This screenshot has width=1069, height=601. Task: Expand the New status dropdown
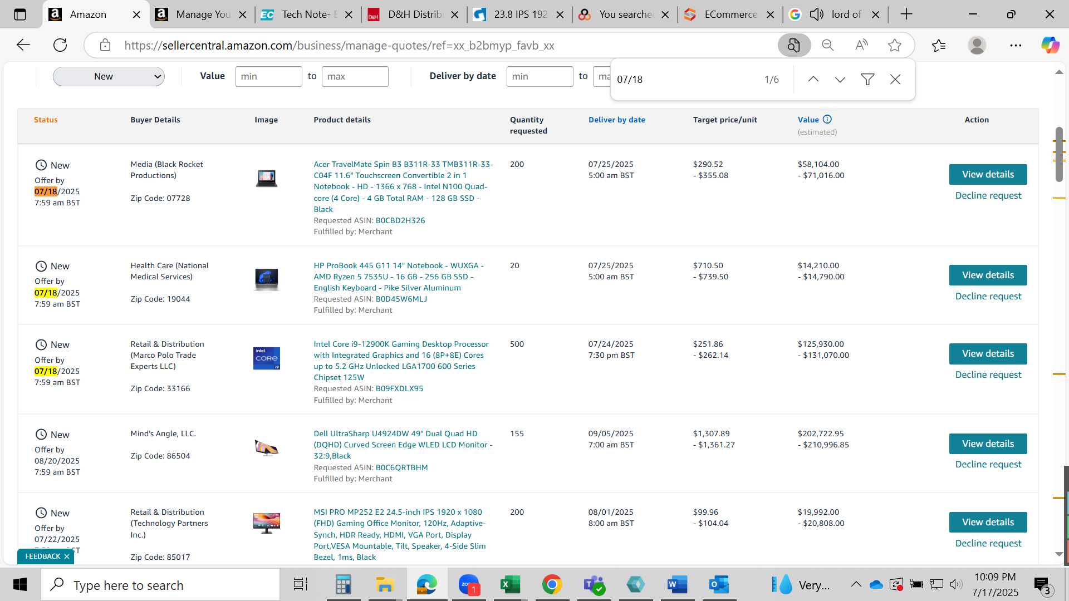[x=109, y=76]
